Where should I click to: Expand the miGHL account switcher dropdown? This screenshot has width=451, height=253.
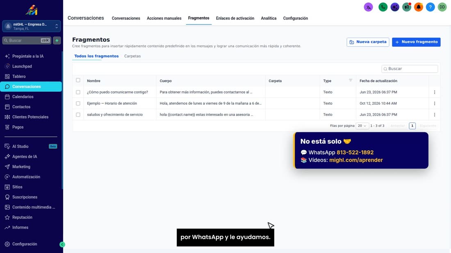pos(32,26)
